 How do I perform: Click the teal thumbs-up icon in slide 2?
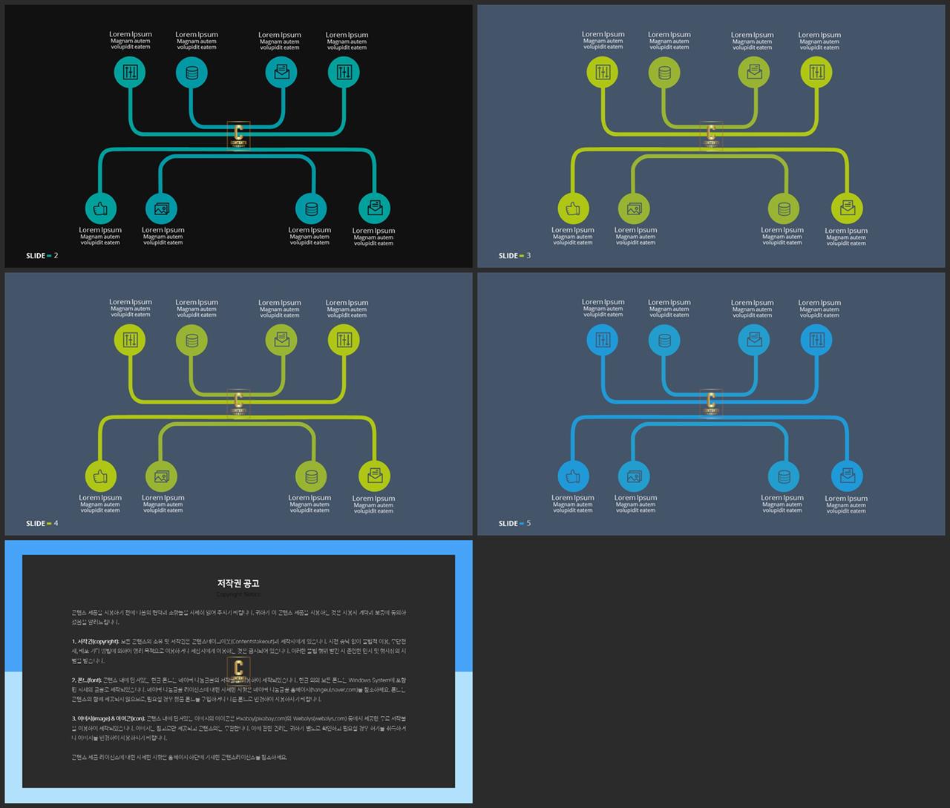(100, 208)
